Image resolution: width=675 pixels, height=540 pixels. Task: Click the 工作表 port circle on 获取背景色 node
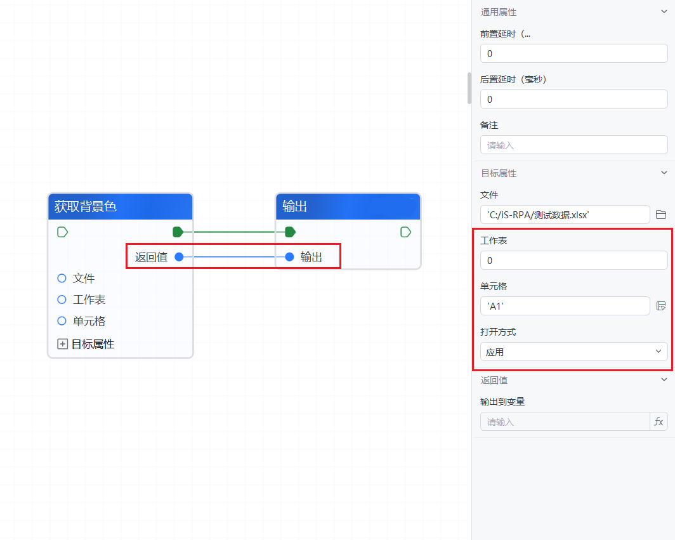pyautogui.click(x=62, y=300)
